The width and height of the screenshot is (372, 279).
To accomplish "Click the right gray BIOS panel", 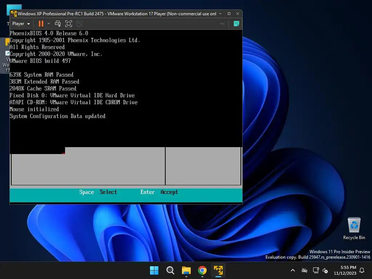I will pos(203,166).
